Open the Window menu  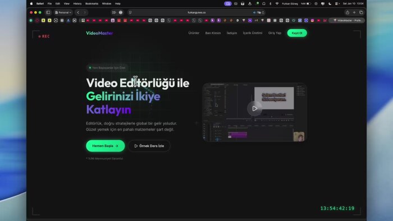click(x=107, y=3)
